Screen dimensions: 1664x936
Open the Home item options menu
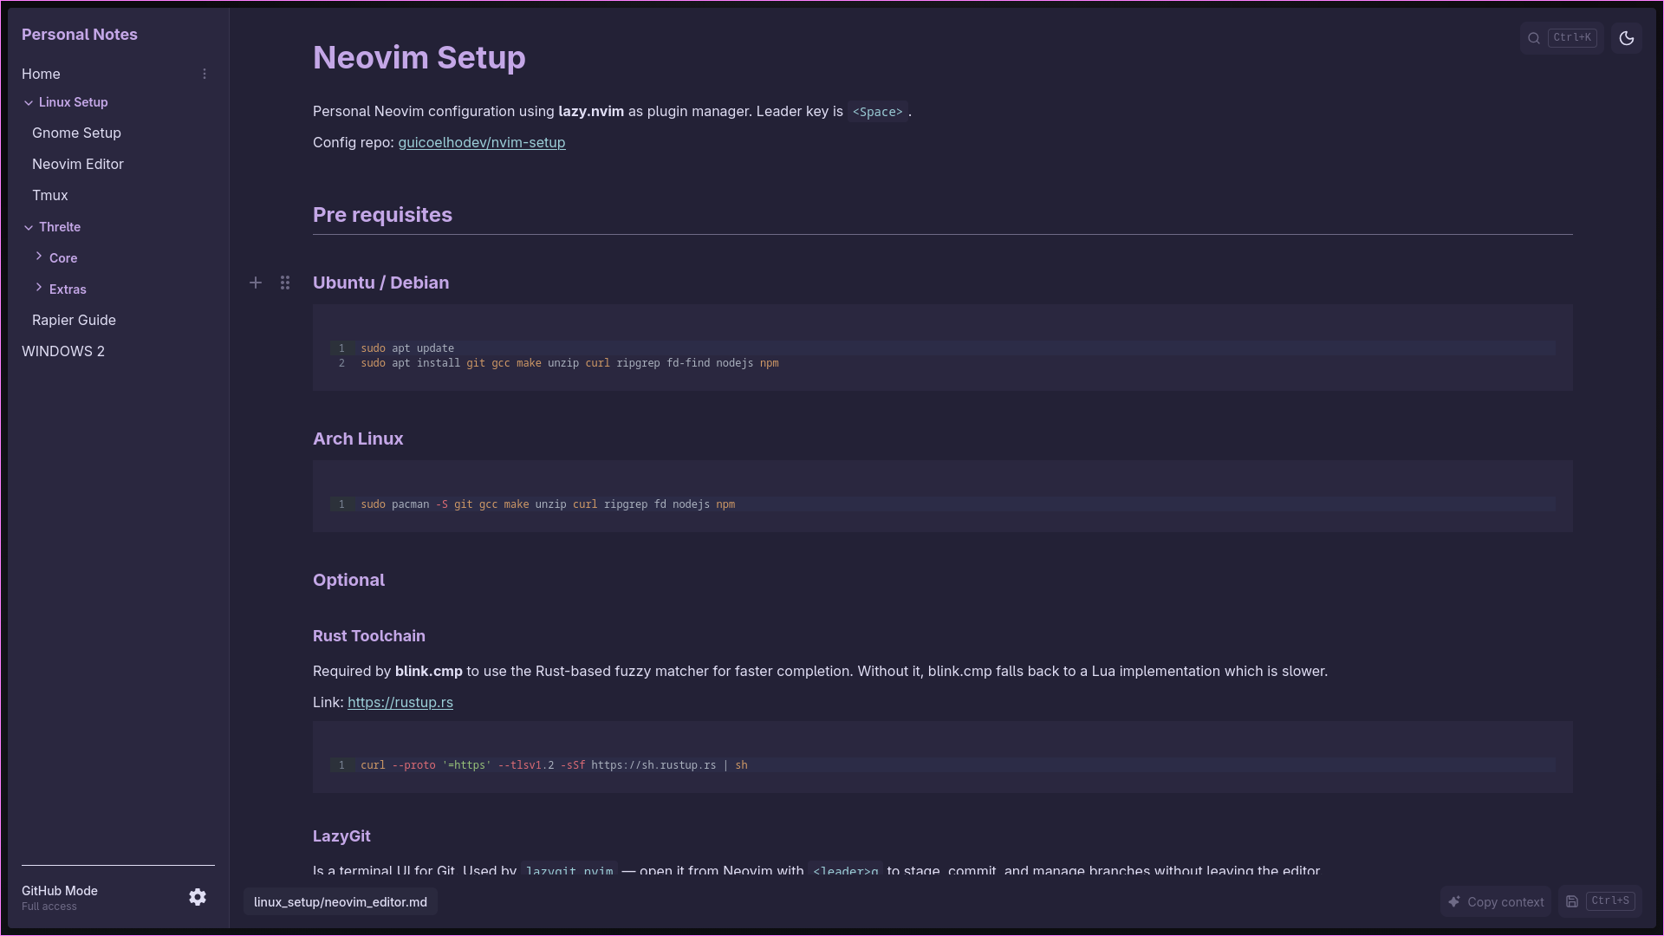(205, 74)
